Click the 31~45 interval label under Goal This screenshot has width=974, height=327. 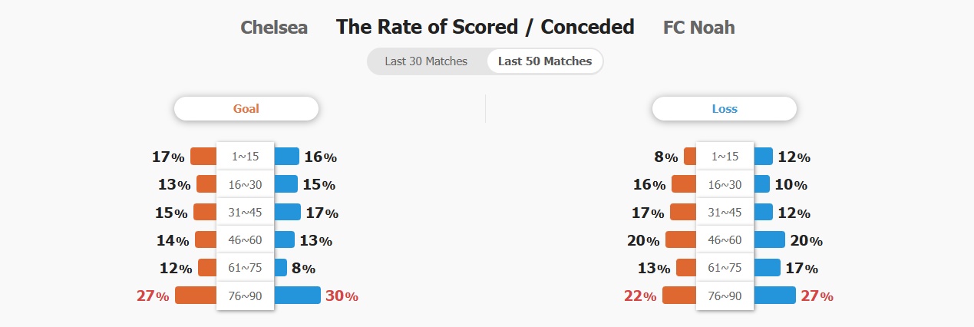point(246,213)
